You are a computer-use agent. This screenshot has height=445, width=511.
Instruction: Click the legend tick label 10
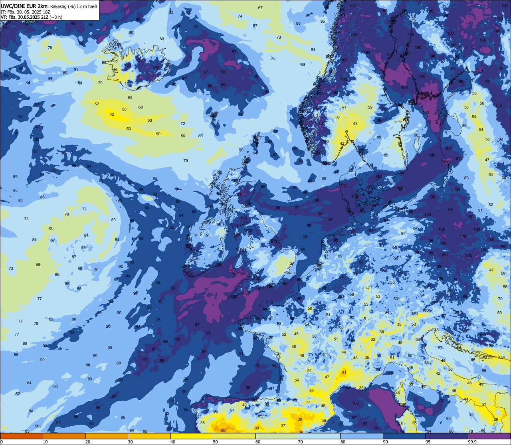point(45,442)
